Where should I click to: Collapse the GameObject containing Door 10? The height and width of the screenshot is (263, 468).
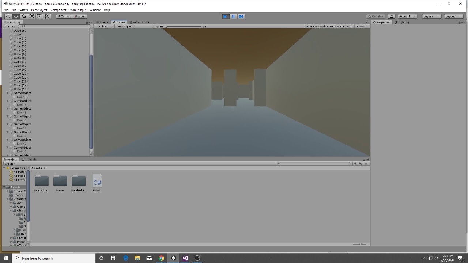[7, 93]
